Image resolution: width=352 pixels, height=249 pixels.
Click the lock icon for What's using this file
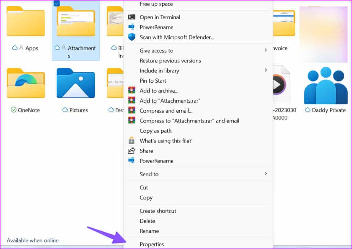click(131, 141)
